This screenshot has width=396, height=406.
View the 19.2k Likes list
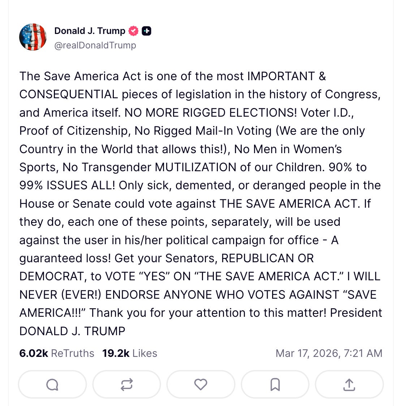coord(129,353)
